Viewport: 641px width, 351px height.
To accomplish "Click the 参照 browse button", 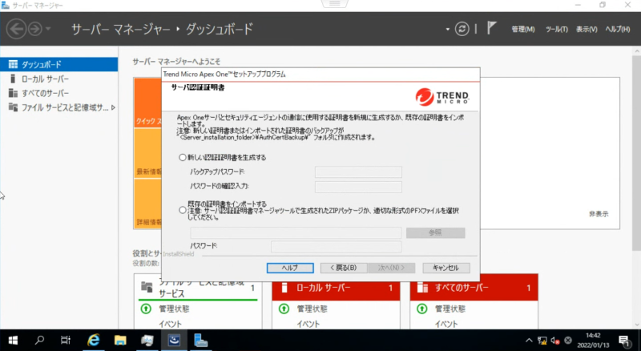I will coord(435,232).
